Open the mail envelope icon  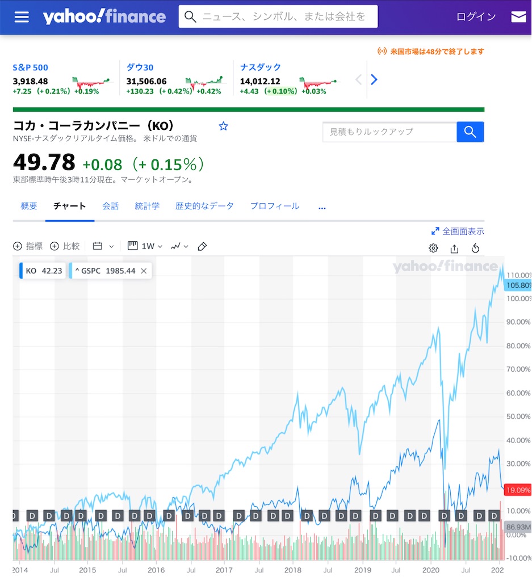(x=518, y=16)
